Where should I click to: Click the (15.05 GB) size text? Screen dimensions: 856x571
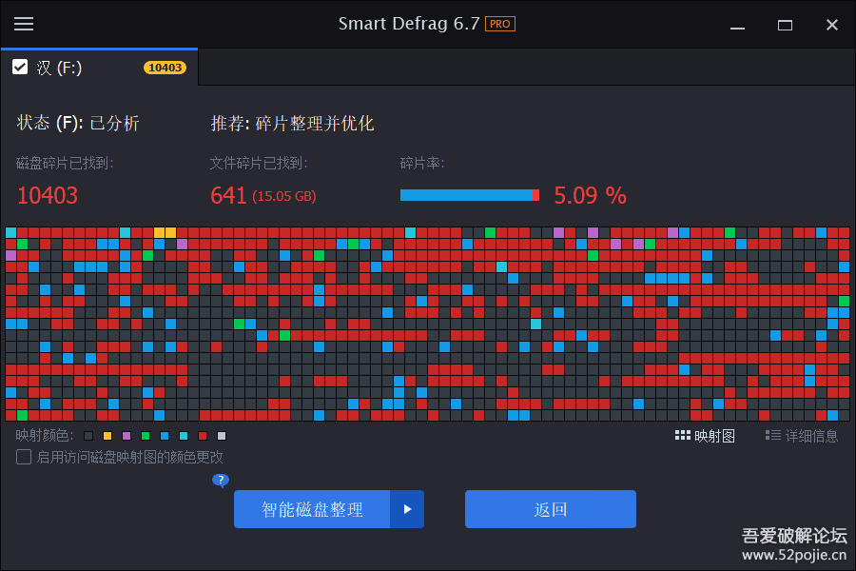pyautogui.click(x=283, y=197)
